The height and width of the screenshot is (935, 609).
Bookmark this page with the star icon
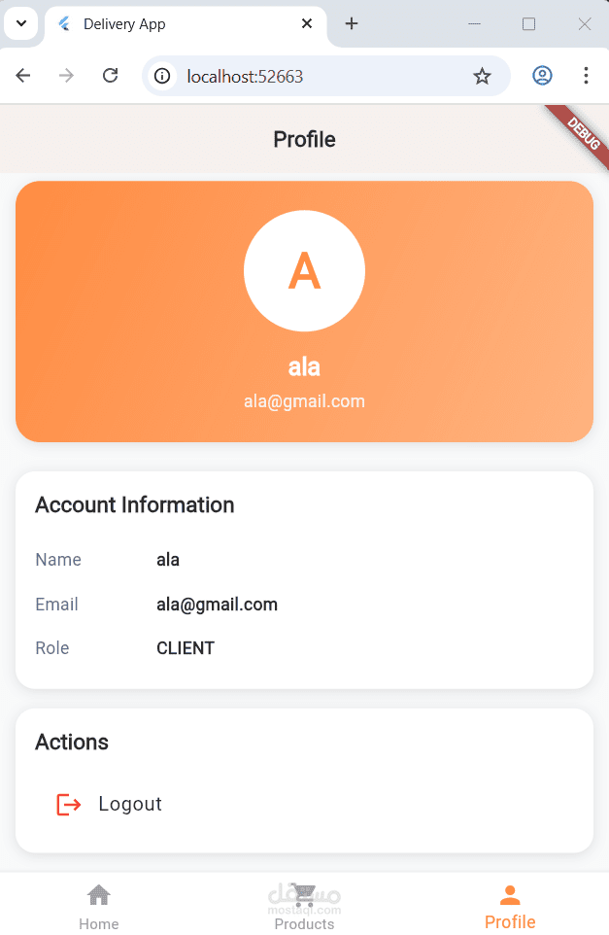pyautogui.click(x=482, y=76)
